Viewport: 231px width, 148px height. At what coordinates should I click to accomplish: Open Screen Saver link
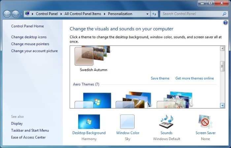coord(206,133)
